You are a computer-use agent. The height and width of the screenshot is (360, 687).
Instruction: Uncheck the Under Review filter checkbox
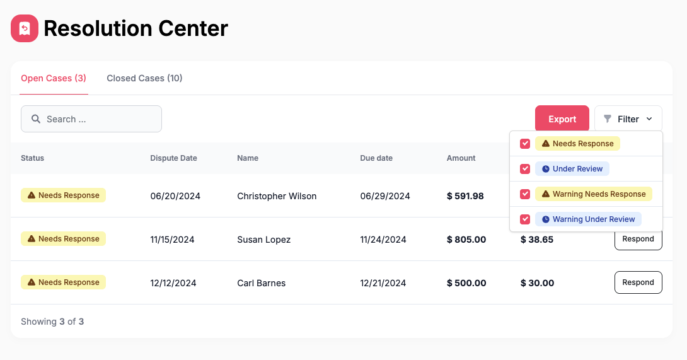[x=525, y=169]
